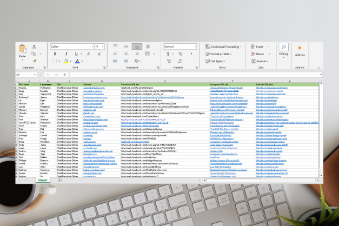Toggle Align Right for the cell
Image resolution: width=339 pixels, height=226 pixels.
coord(137,54)
